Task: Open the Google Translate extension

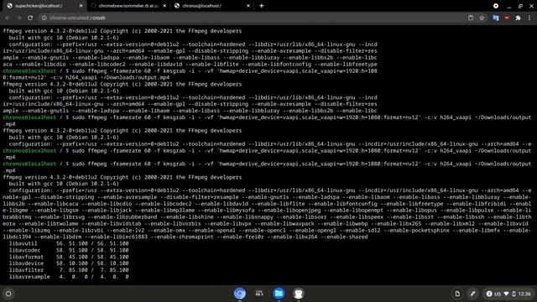Action: 496,18
